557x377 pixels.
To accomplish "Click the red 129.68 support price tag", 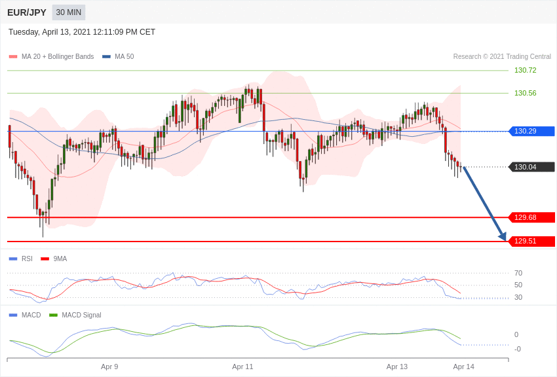I will tap(532, 217).
